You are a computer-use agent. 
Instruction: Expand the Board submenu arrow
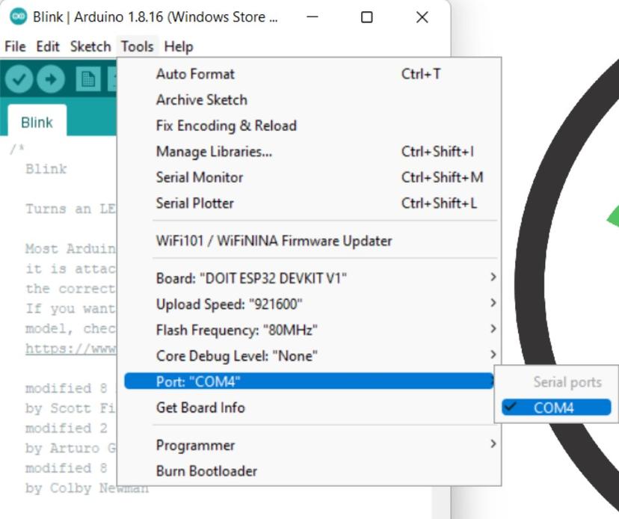click(x=493, y=277)
